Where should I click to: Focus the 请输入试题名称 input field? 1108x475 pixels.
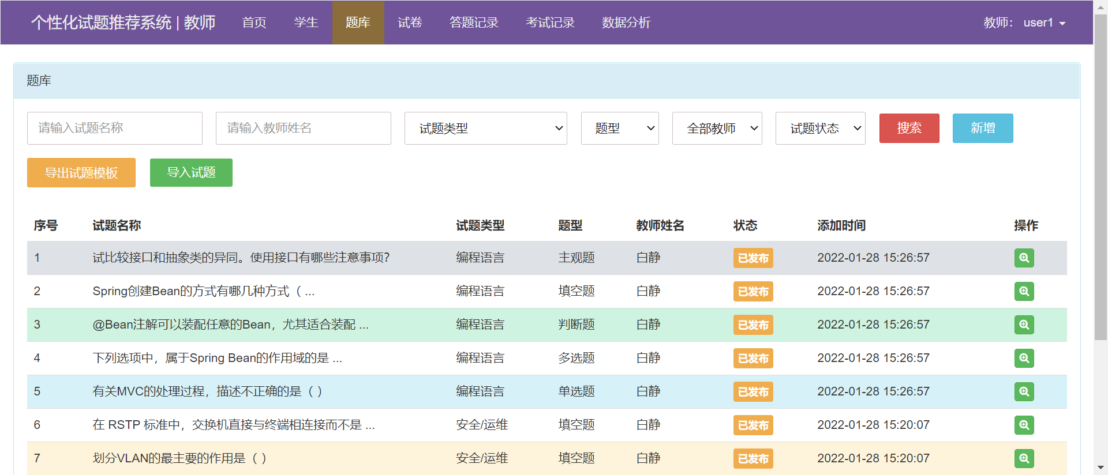point(114,128)
